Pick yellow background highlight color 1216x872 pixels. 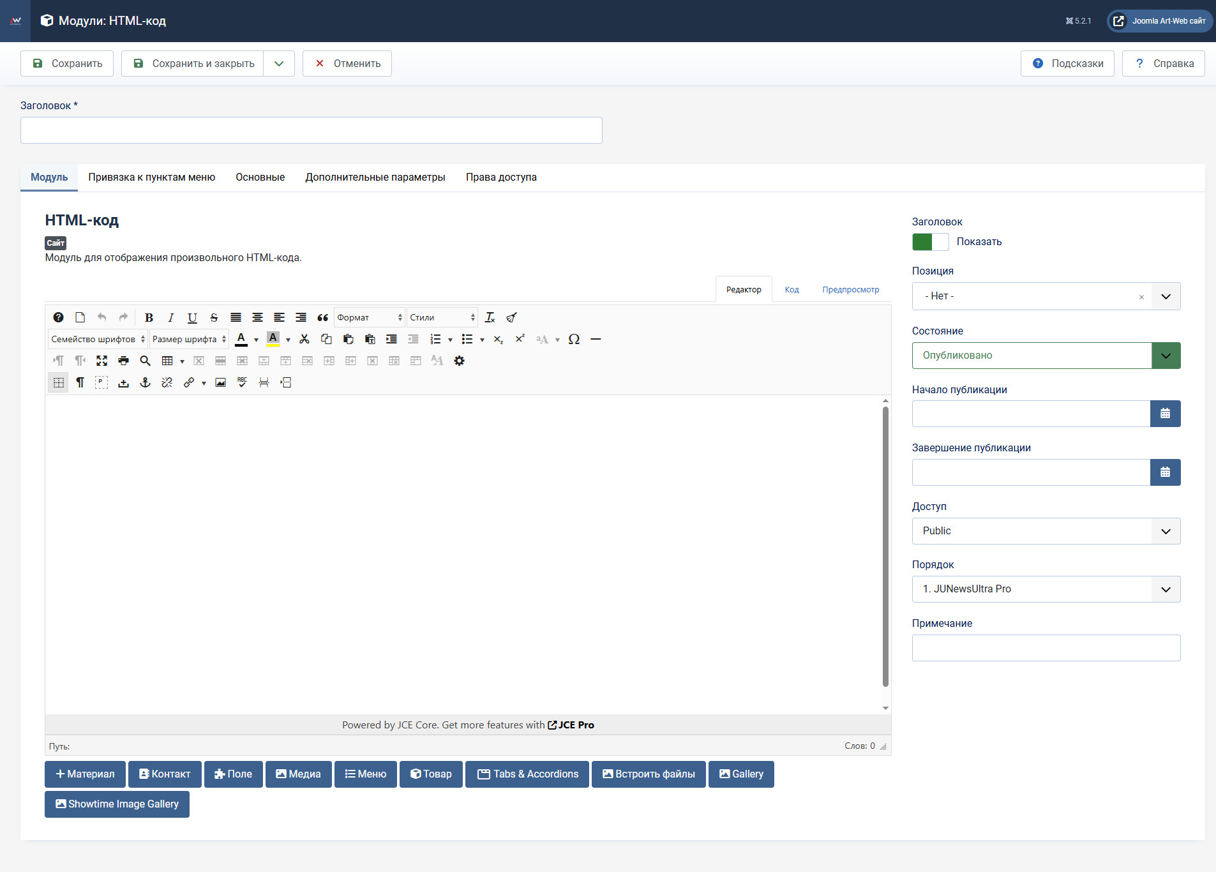[x=273, y=339]
